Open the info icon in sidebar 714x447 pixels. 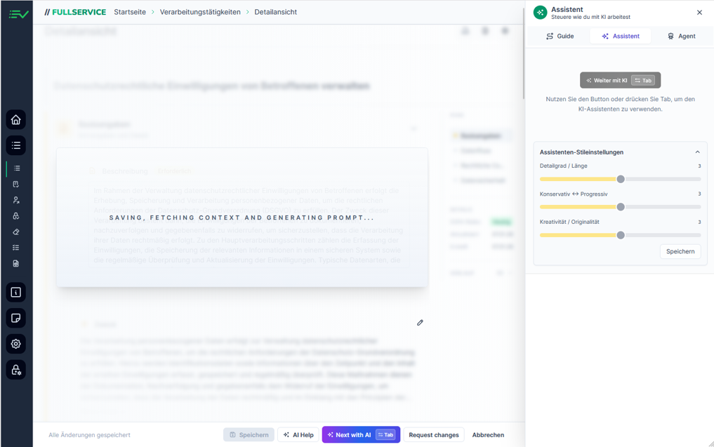click(16, 292)
